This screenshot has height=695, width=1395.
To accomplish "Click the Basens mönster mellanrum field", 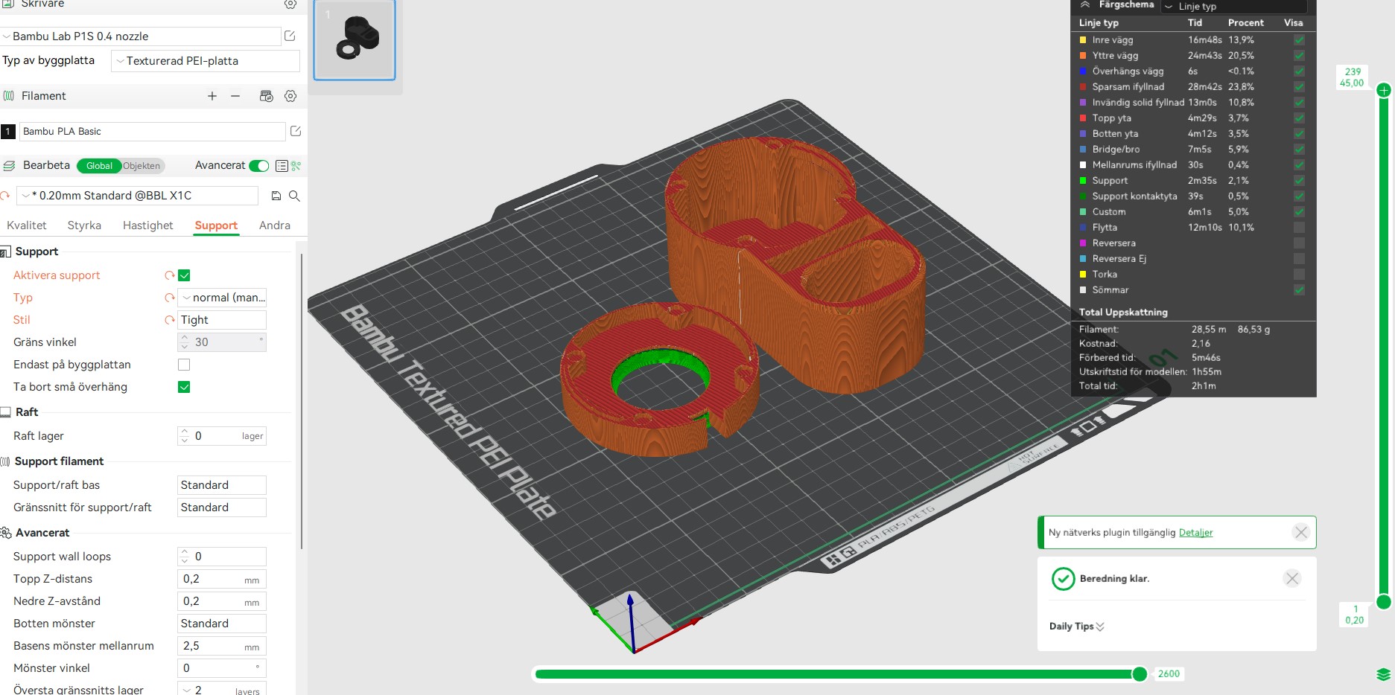I will (x=222, y=646).
